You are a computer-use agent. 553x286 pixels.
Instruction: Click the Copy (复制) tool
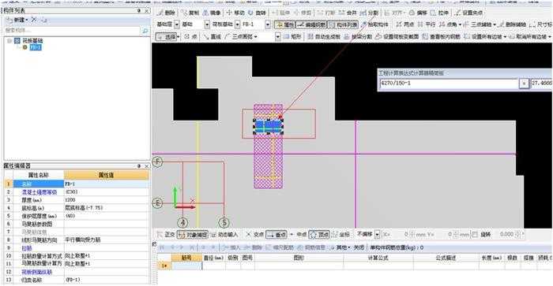(x=190, y=13)
